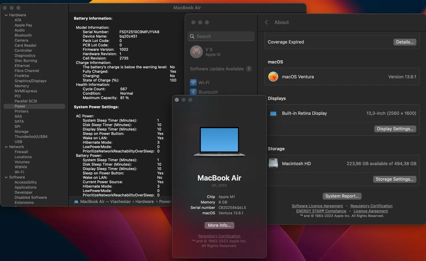
Task: Click the V S Apple ID avatar
Action: [196, 52]
